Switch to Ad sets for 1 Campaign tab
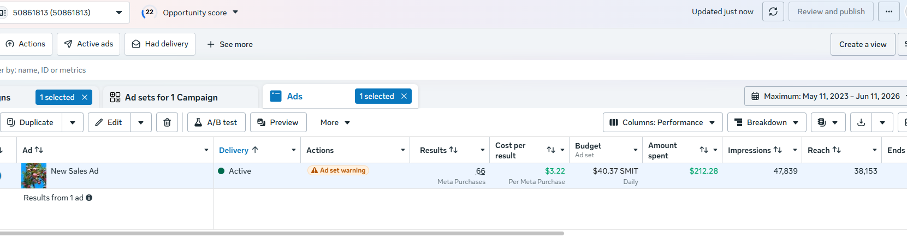 171,97
